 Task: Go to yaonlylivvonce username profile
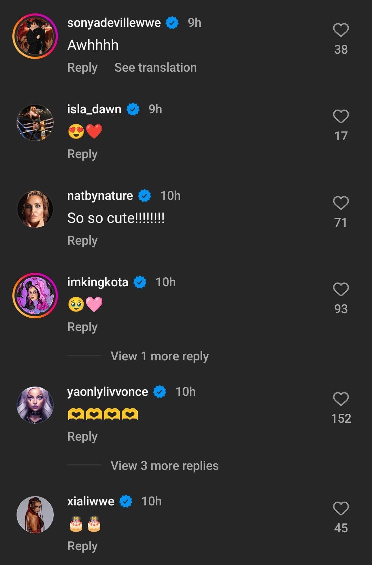click(107, 392)
